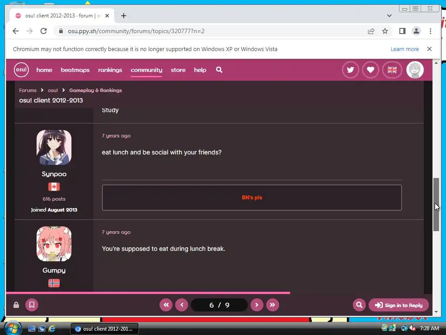Screen dimensions: 446x335
Task: Click the support heart icon
Action: pos(370,70)
